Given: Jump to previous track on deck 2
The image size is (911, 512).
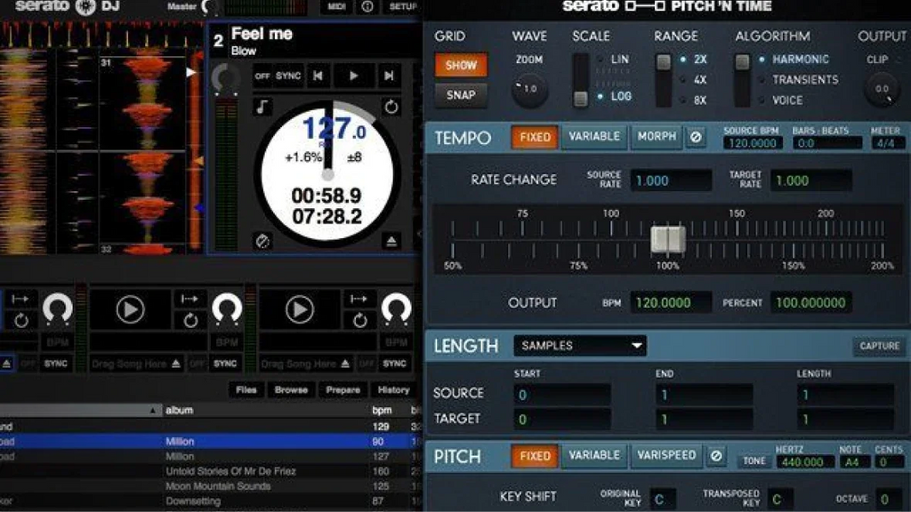Looking at the screenshot, I should click(x=318, y=76).
